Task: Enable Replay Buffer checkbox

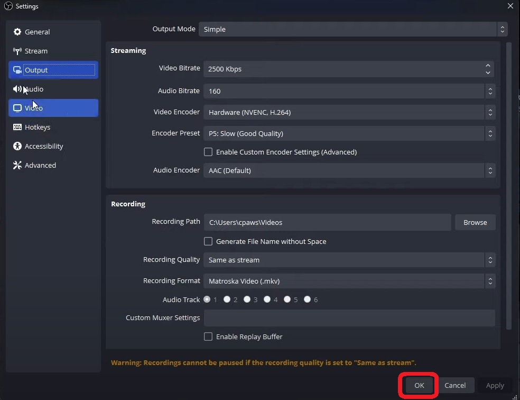Action: (x=208, y=337)
